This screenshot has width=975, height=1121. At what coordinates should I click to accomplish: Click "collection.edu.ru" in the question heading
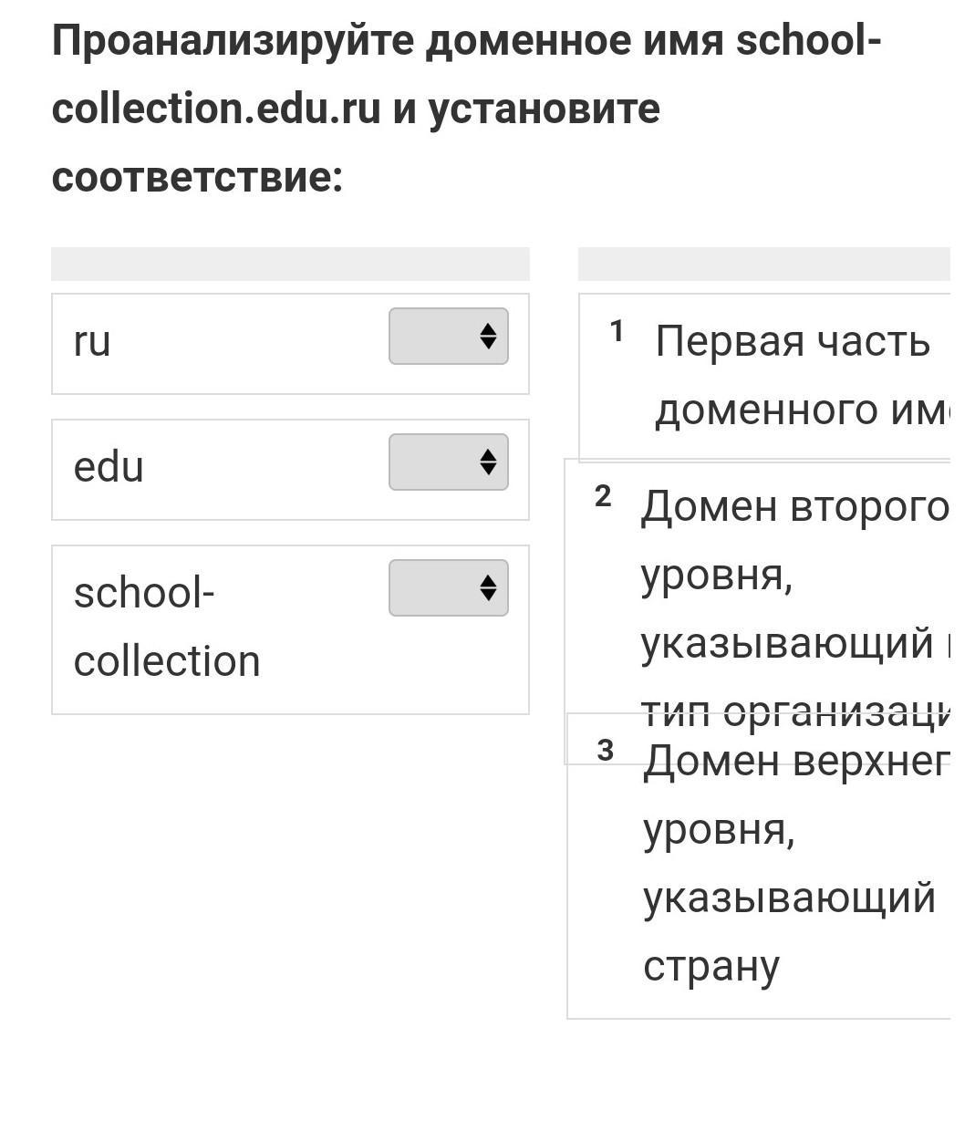pos(215,109)
